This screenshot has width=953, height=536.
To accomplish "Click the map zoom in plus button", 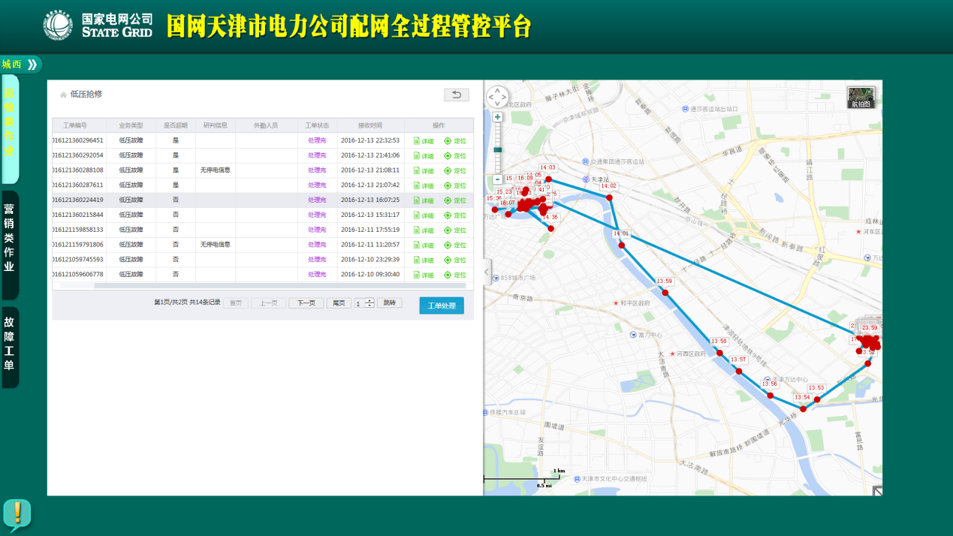I will [497, 117].
